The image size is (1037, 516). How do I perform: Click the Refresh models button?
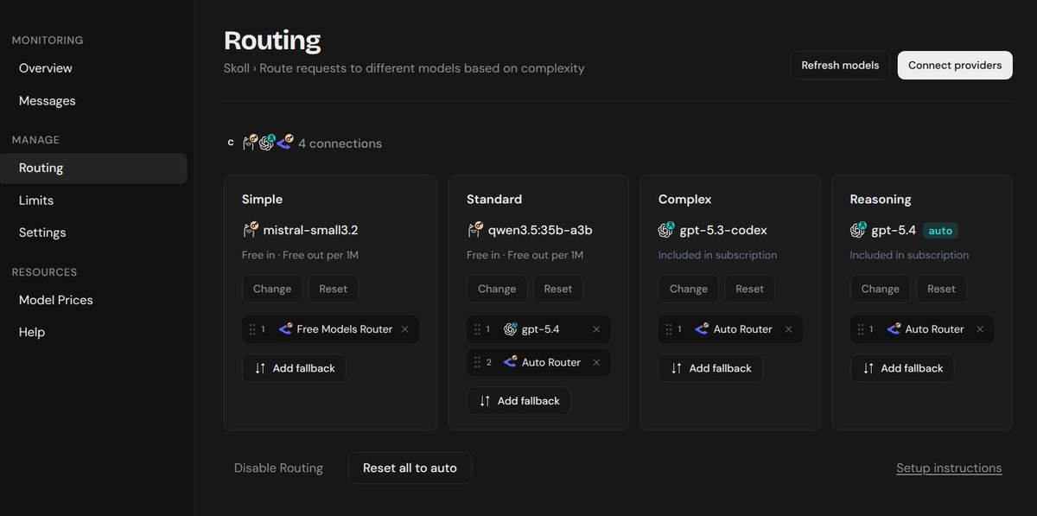(840, 65)
